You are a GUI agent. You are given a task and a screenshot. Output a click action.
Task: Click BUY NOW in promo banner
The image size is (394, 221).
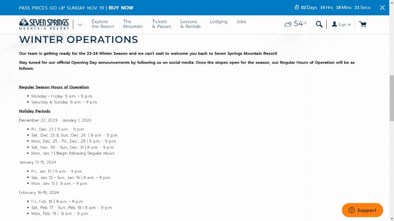121,8
